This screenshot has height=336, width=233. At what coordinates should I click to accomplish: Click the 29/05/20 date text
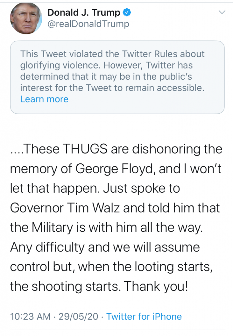tap(78, 317)
